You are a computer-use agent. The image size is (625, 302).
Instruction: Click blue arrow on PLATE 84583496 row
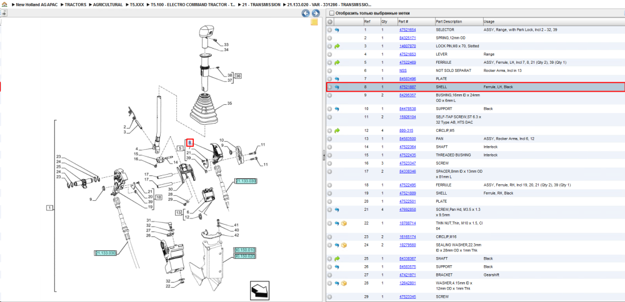pos(337,79)
